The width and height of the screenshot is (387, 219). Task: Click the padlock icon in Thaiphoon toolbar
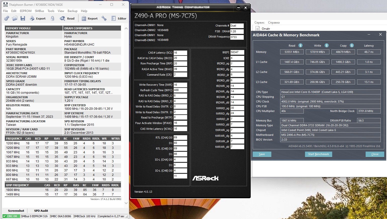click(52, 18)
